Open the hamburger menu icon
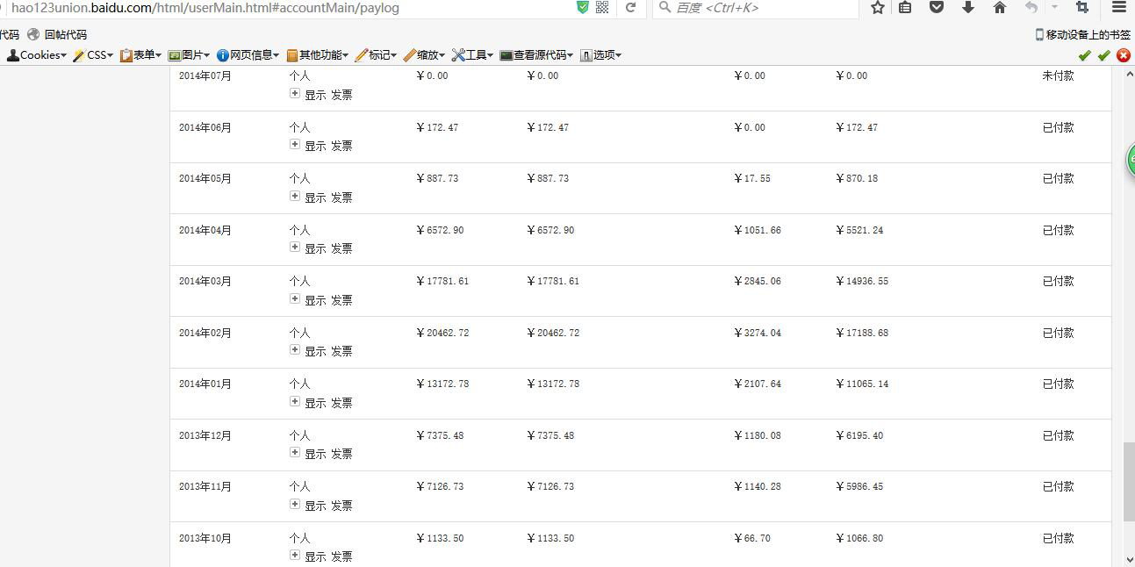This screenshot has width=1135, height=567. pos(1119,7)
